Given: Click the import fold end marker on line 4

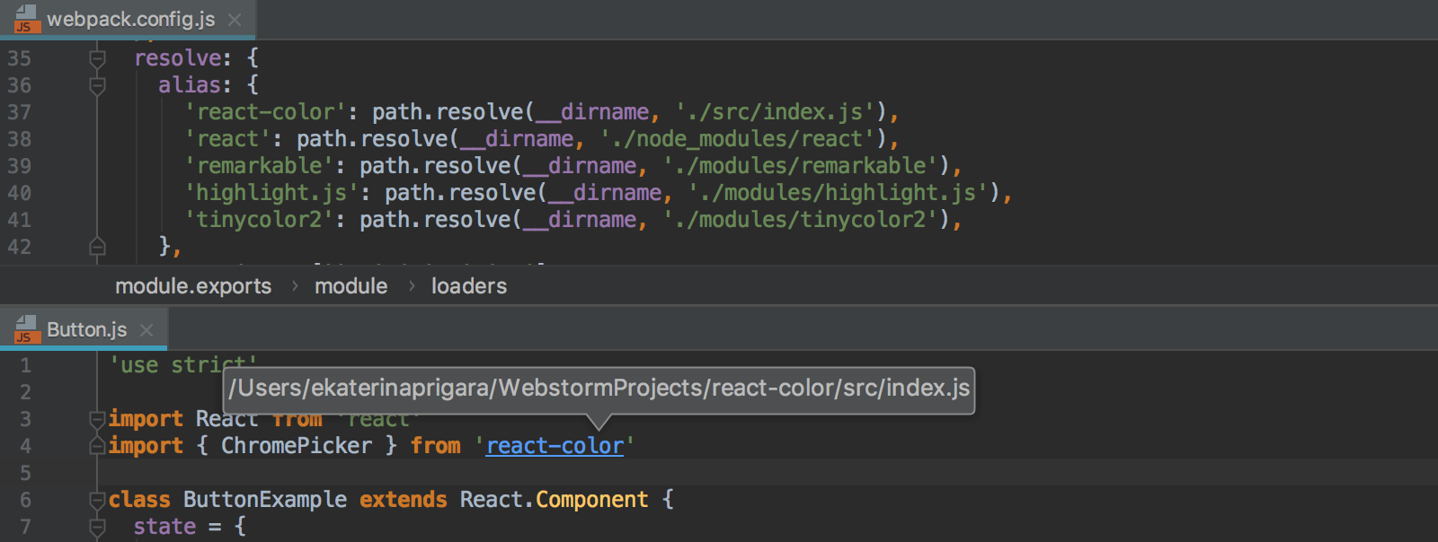Looking at the screenshot, I should pos(97,446).
